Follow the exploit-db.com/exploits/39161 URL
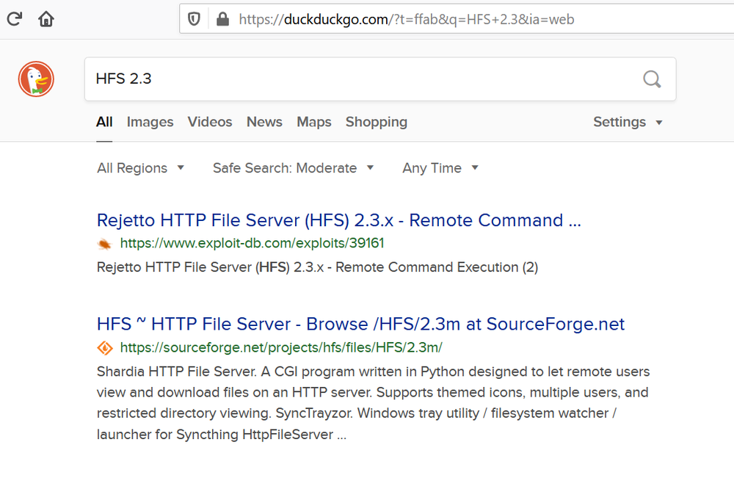 252,243
